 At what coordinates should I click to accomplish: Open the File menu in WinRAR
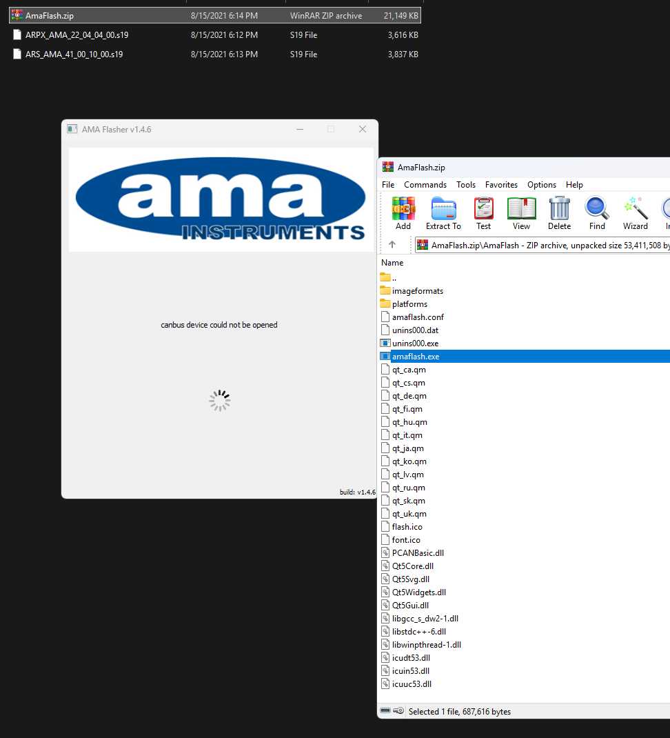coord(388,185)
